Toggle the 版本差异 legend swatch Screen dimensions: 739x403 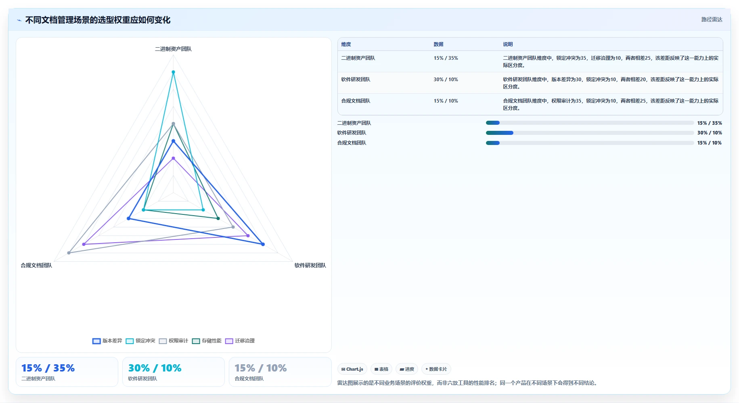click(x=96, y=341)
